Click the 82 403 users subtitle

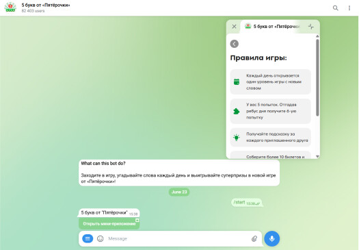pyautogui.click(x=33, y=11)
